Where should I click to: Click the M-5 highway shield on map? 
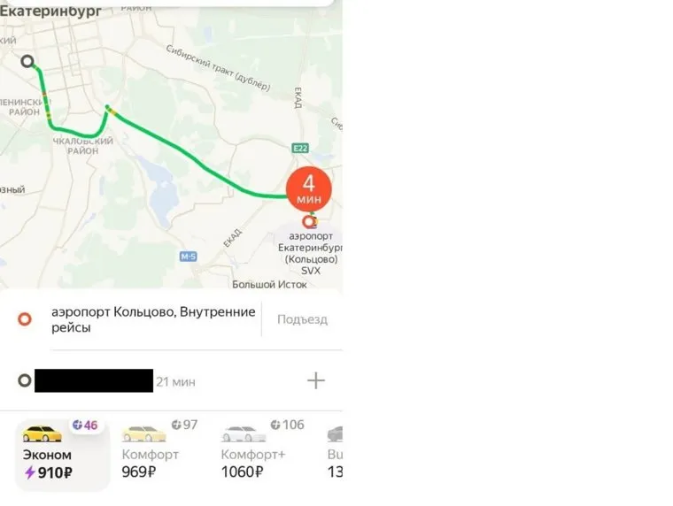point(188,257)
